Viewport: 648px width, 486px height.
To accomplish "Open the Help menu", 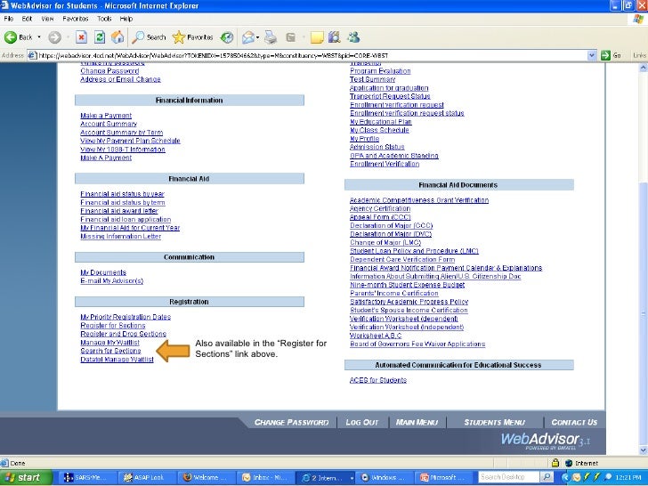I will [x=126, y=19].
